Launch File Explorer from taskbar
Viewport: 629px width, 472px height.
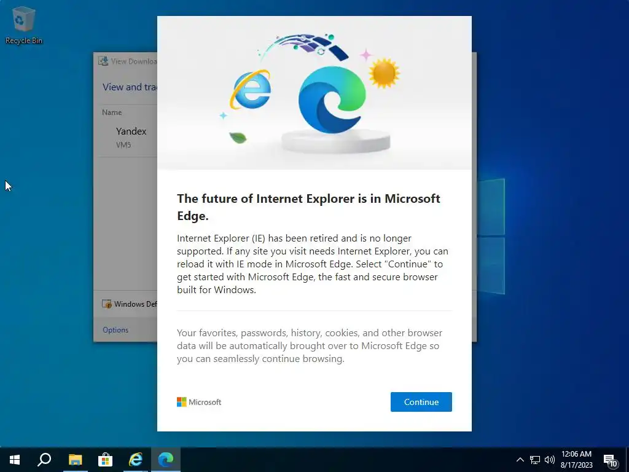pyautogui.click(x=75, y=460)
